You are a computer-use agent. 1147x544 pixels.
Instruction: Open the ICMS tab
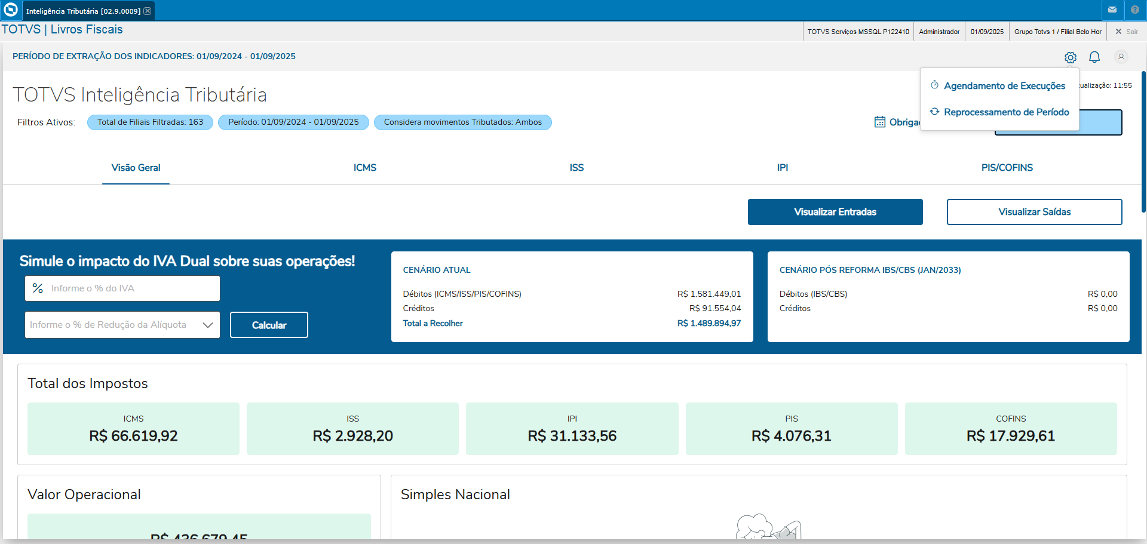click(365, 168)
